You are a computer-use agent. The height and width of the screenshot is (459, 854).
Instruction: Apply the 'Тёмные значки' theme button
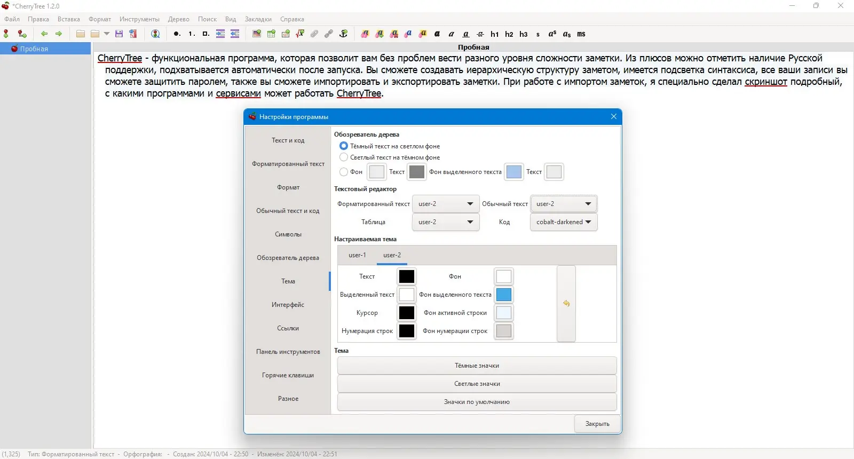pos(477,366)
